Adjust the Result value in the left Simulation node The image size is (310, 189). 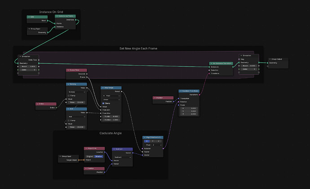pos(28,67)
